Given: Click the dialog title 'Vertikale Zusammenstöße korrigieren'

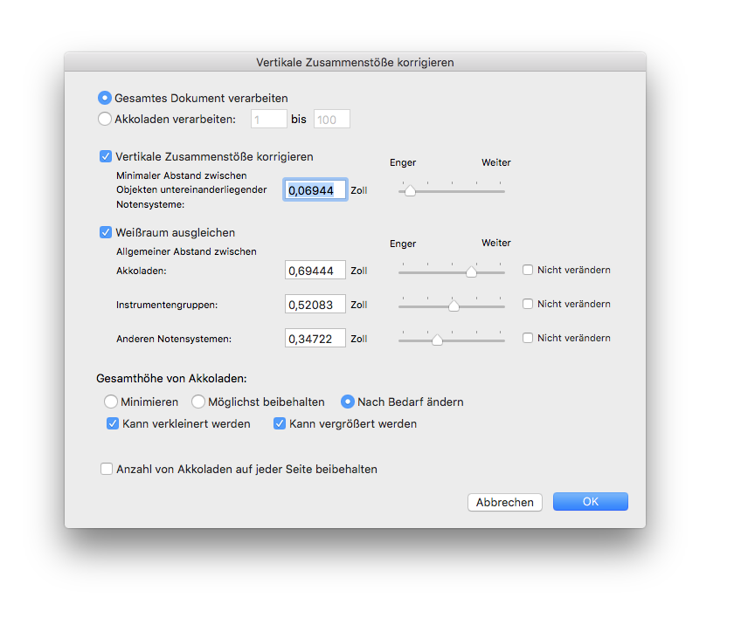Looking at the screenshot, I should [x=355, y=62].
